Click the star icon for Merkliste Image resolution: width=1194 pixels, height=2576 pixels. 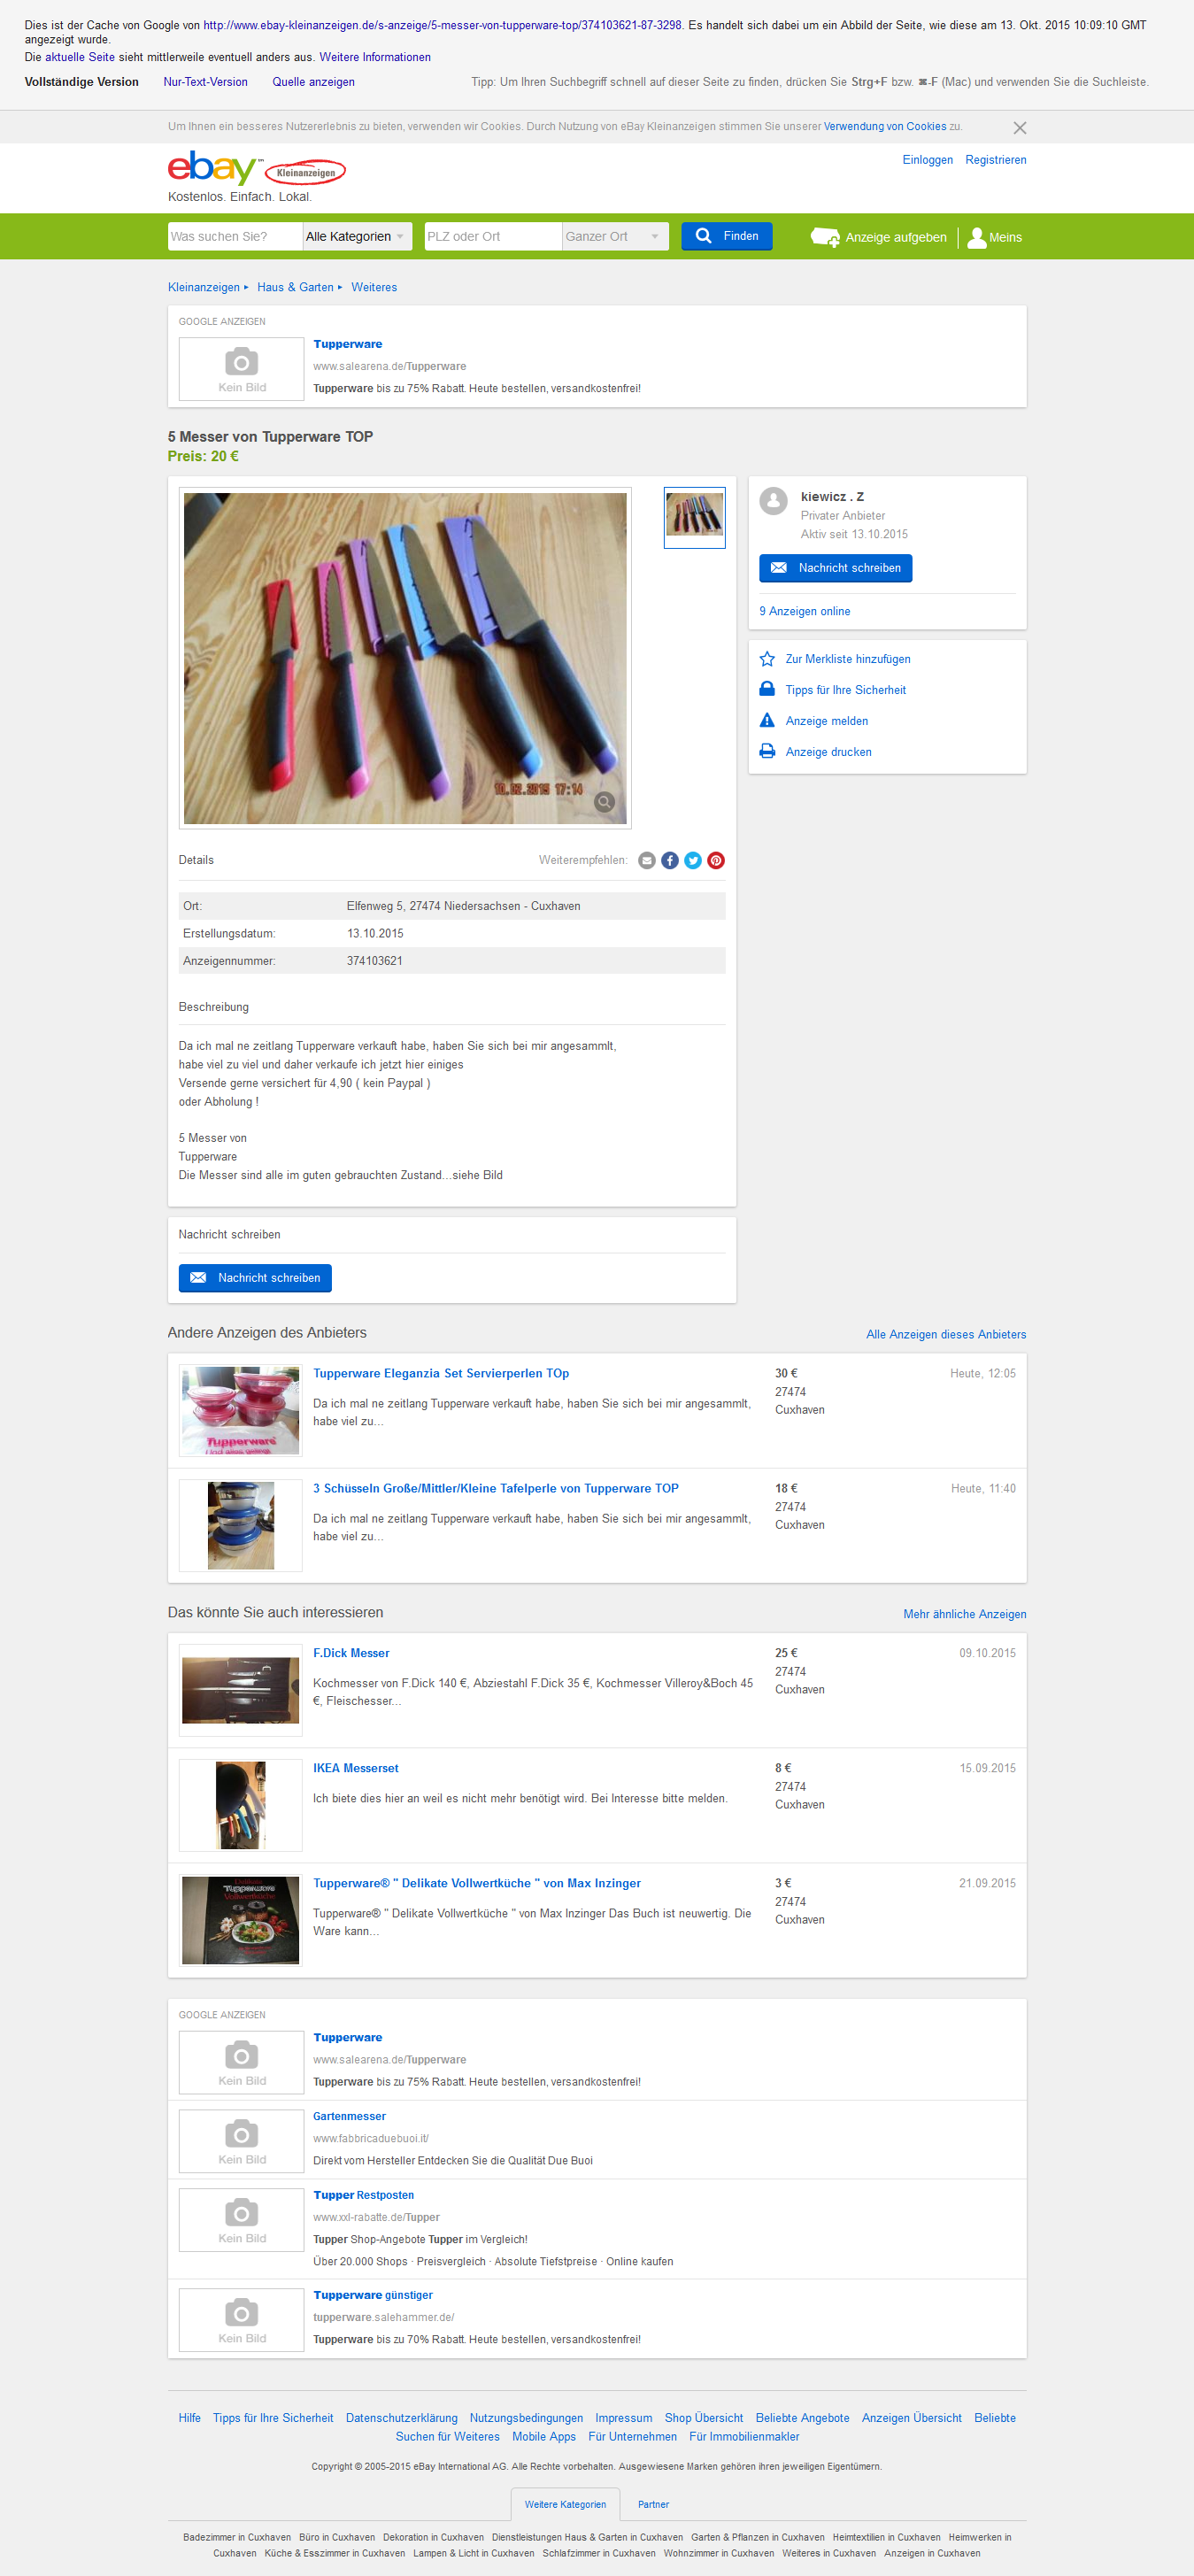767,659
